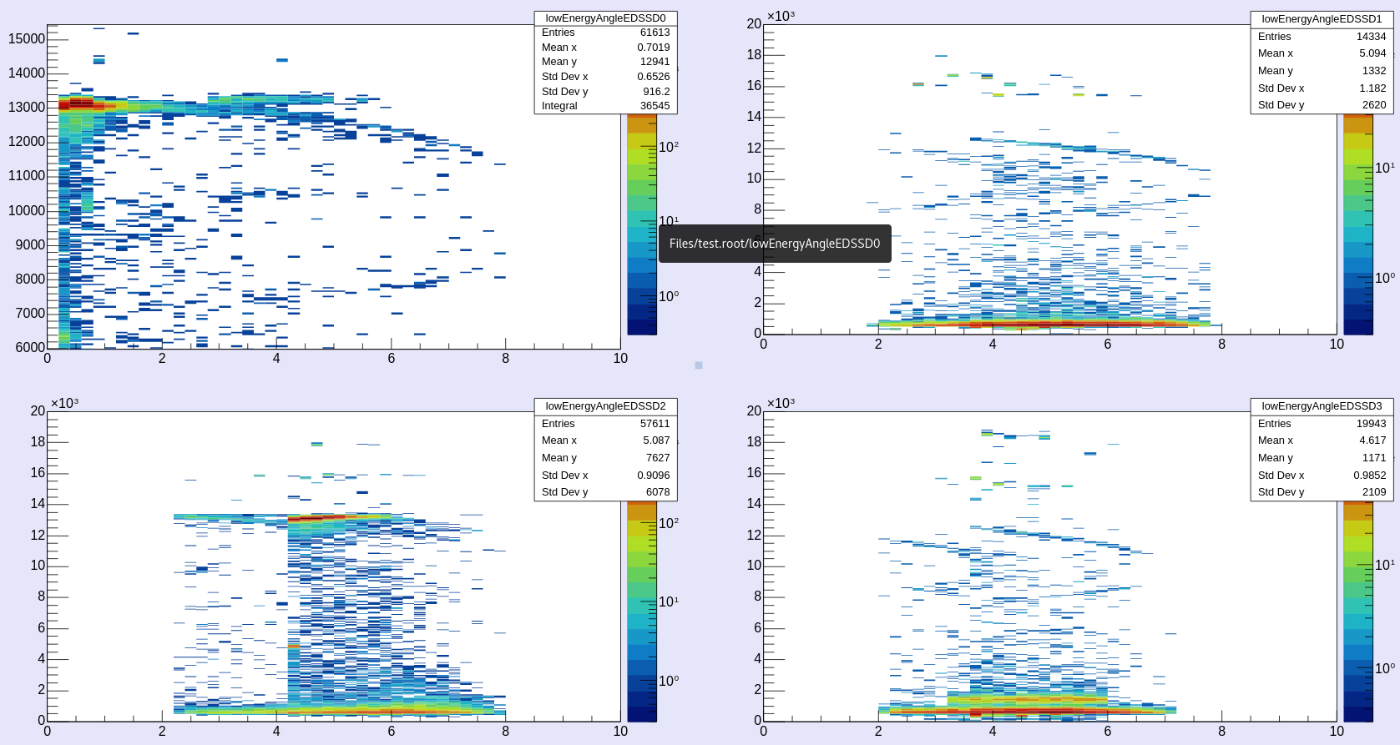Click the Mean y 7627 row

pyautogui.click(x=605, y=458)
